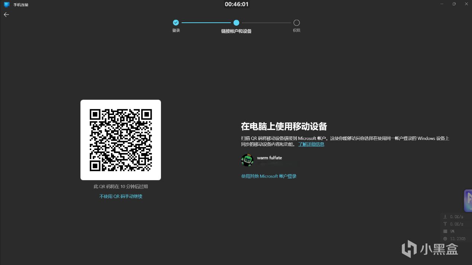
Task: Click 使用其他 Microsoft 帐户登录 link
Action: pyautogui.click(x=269, y=176)
